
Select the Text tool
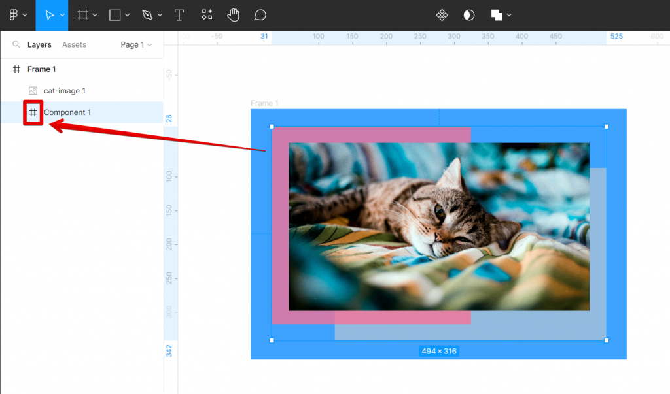click(179, 14)
